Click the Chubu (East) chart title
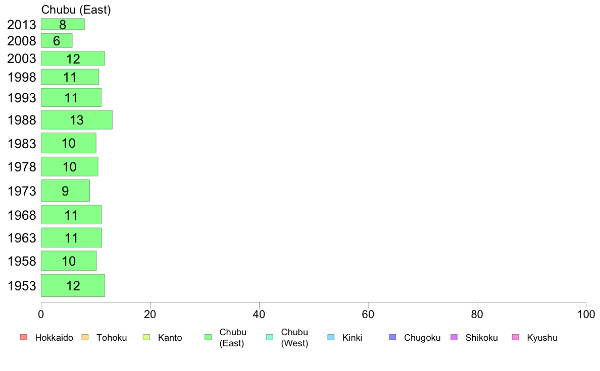This screenshot has width=600, height=371. [76, 10]
